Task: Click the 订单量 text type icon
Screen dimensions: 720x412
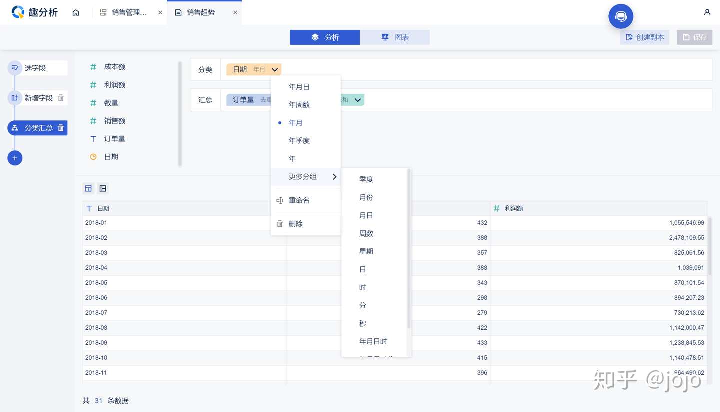Action: 93,139
